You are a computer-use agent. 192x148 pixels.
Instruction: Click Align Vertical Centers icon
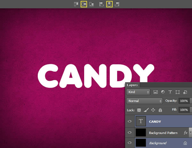click(84, 4)
